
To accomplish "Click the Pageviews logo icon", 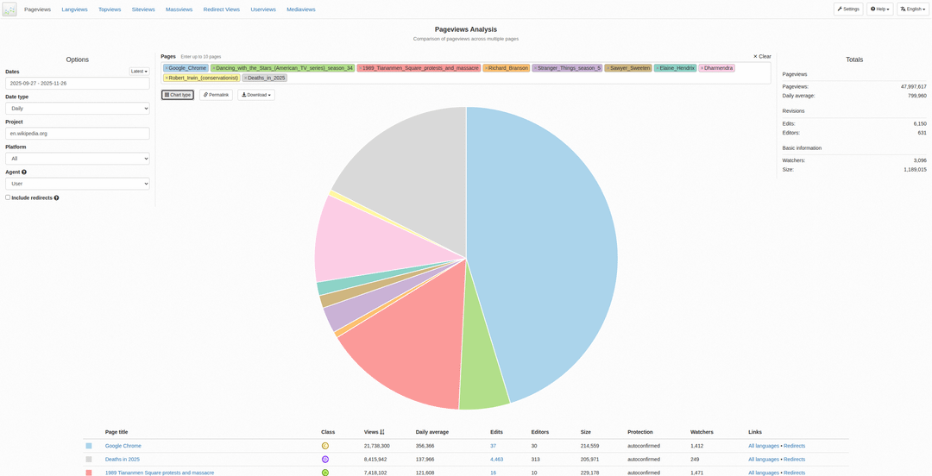I will [9, 9].
